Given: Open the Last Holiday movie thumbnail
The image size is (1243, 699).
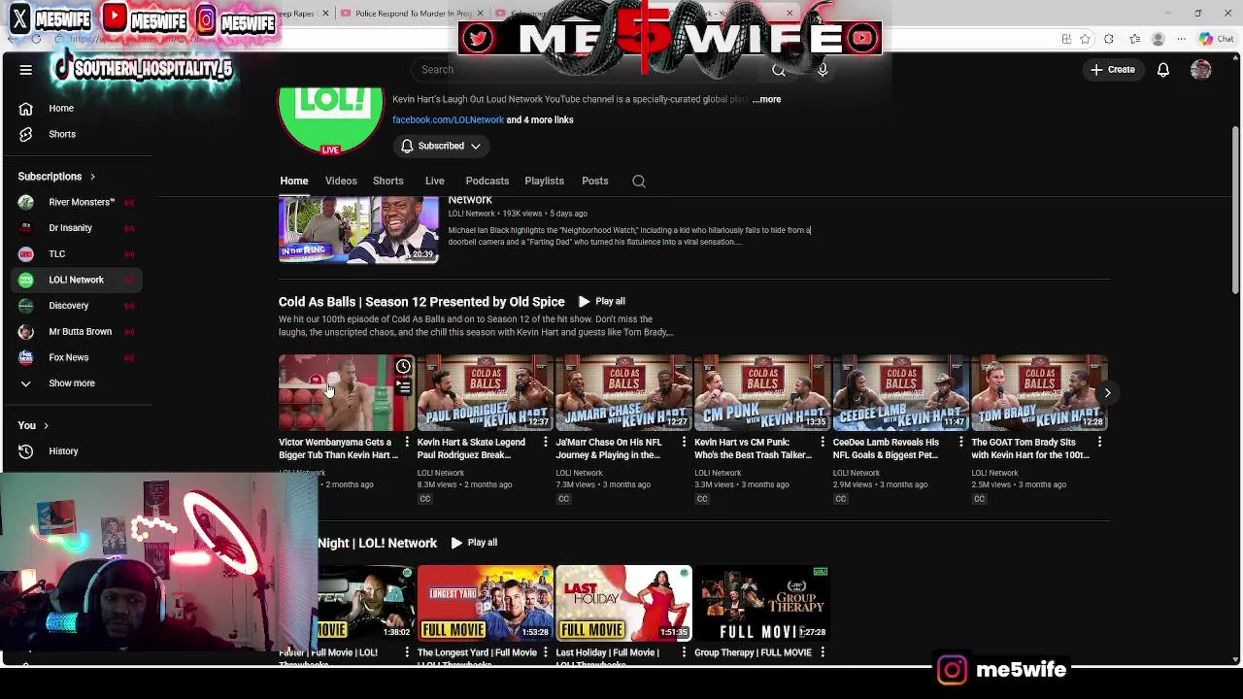Looking at the screenshot, I should click(623, 603).
